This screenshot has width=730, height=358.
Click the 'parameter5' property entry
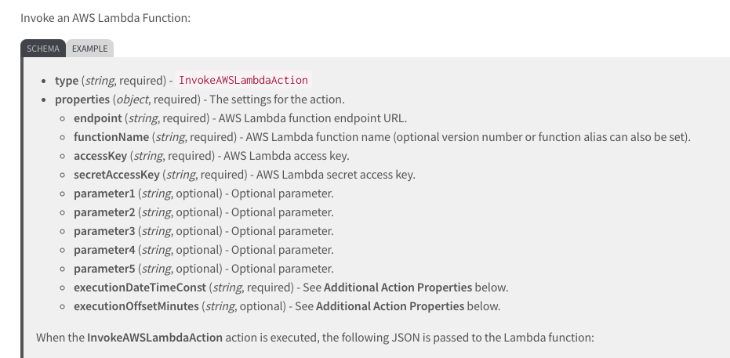104,269
